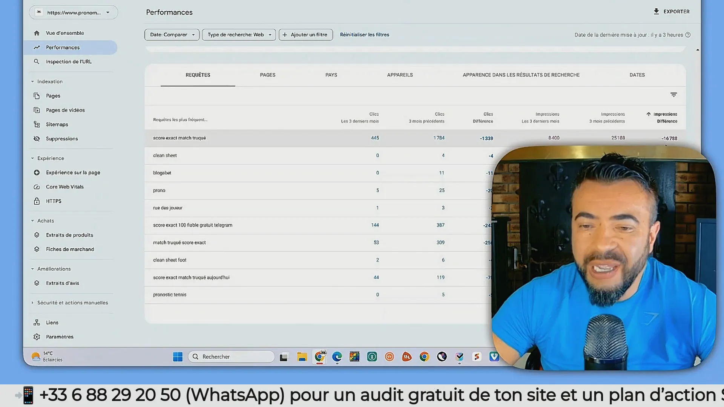Click the 'rue des joueur' query
724x407 pixels.
[x=168, y=208]
